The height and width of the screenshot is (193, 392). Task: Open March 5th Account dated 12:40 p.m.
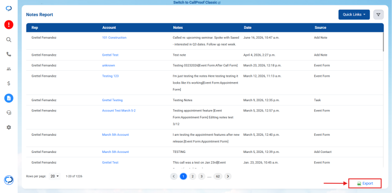[116, 135]
